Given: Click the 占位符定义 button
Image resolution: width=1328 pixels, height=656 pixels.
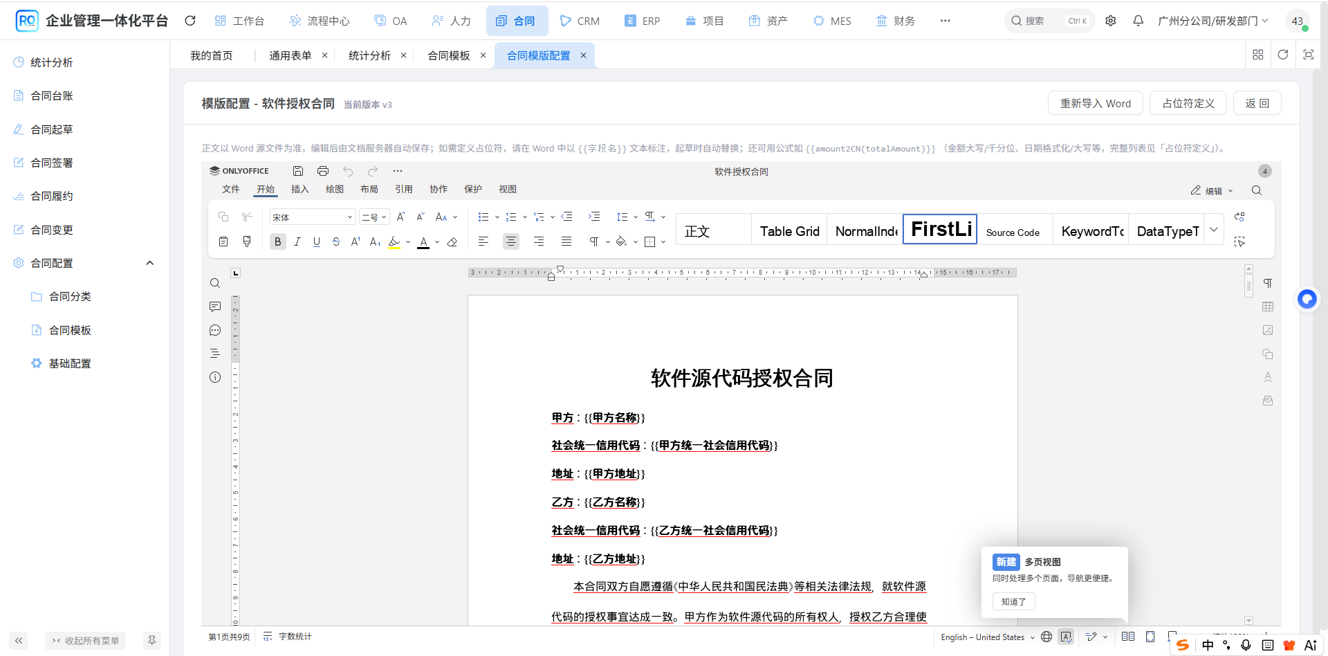Looking at the screenshot, I should pyautogui.click(x=1188, y=103).
